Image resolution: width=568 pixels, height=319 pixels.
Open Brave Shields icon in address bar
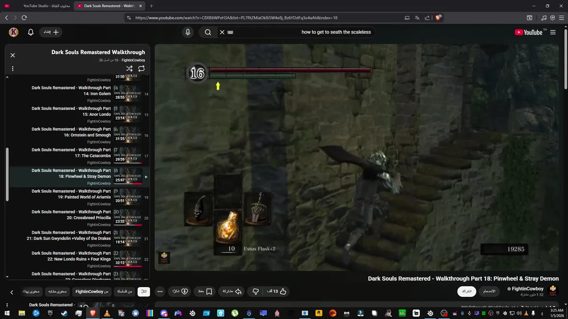pyautogui.click(x=438, y=18)
